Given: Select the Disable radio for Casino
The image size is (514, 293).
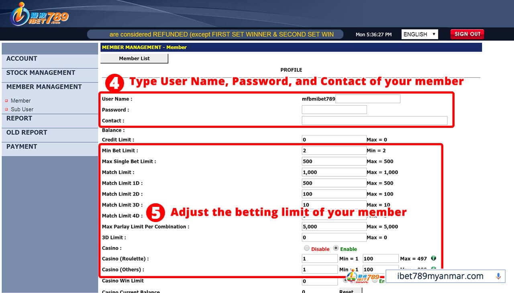Looking at the screenshot, I should tap(306, 248).
